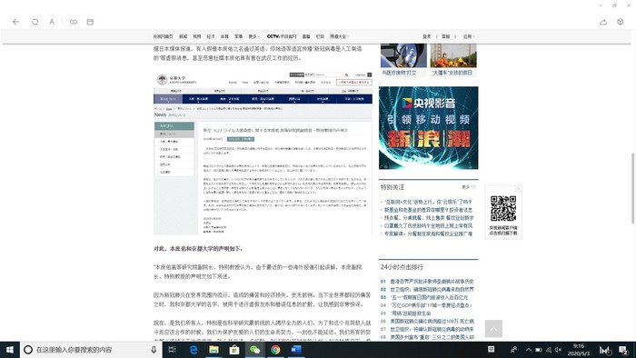Open ranking item 03 '五一'假期 headline
Image resolution: width=636 pixels, height=358 pixels.
pos(429,297)
